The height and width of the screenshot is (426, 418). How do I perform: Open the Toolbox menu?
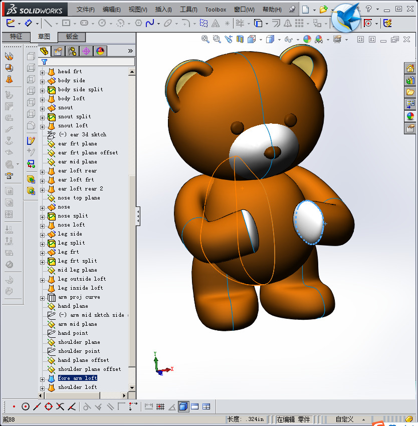coord(216,10)
